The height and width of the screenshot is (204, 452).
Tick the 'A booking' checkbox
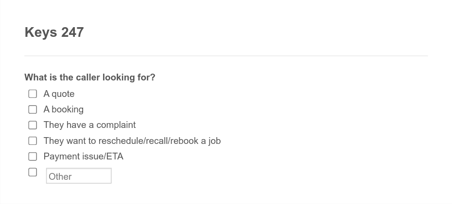click(33, 110)
